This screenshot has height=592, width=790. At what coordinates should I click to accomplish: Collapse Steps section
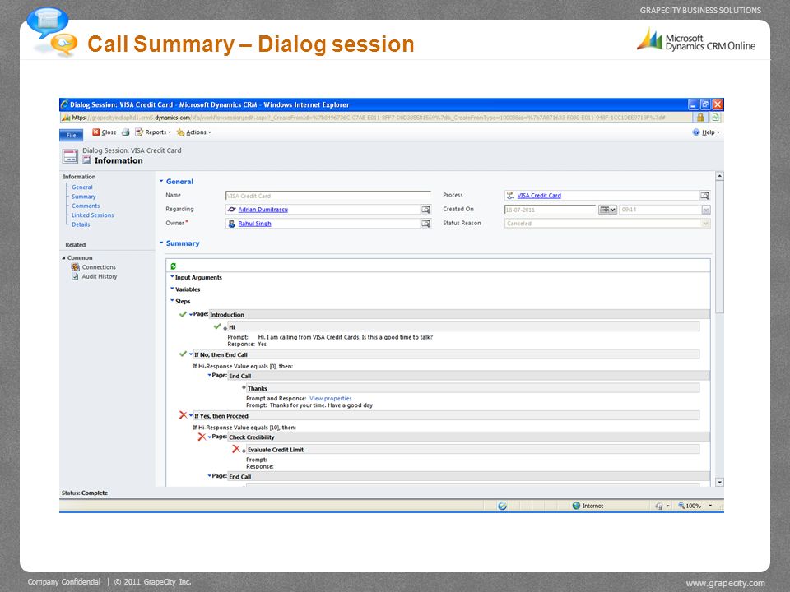(172, 301)
